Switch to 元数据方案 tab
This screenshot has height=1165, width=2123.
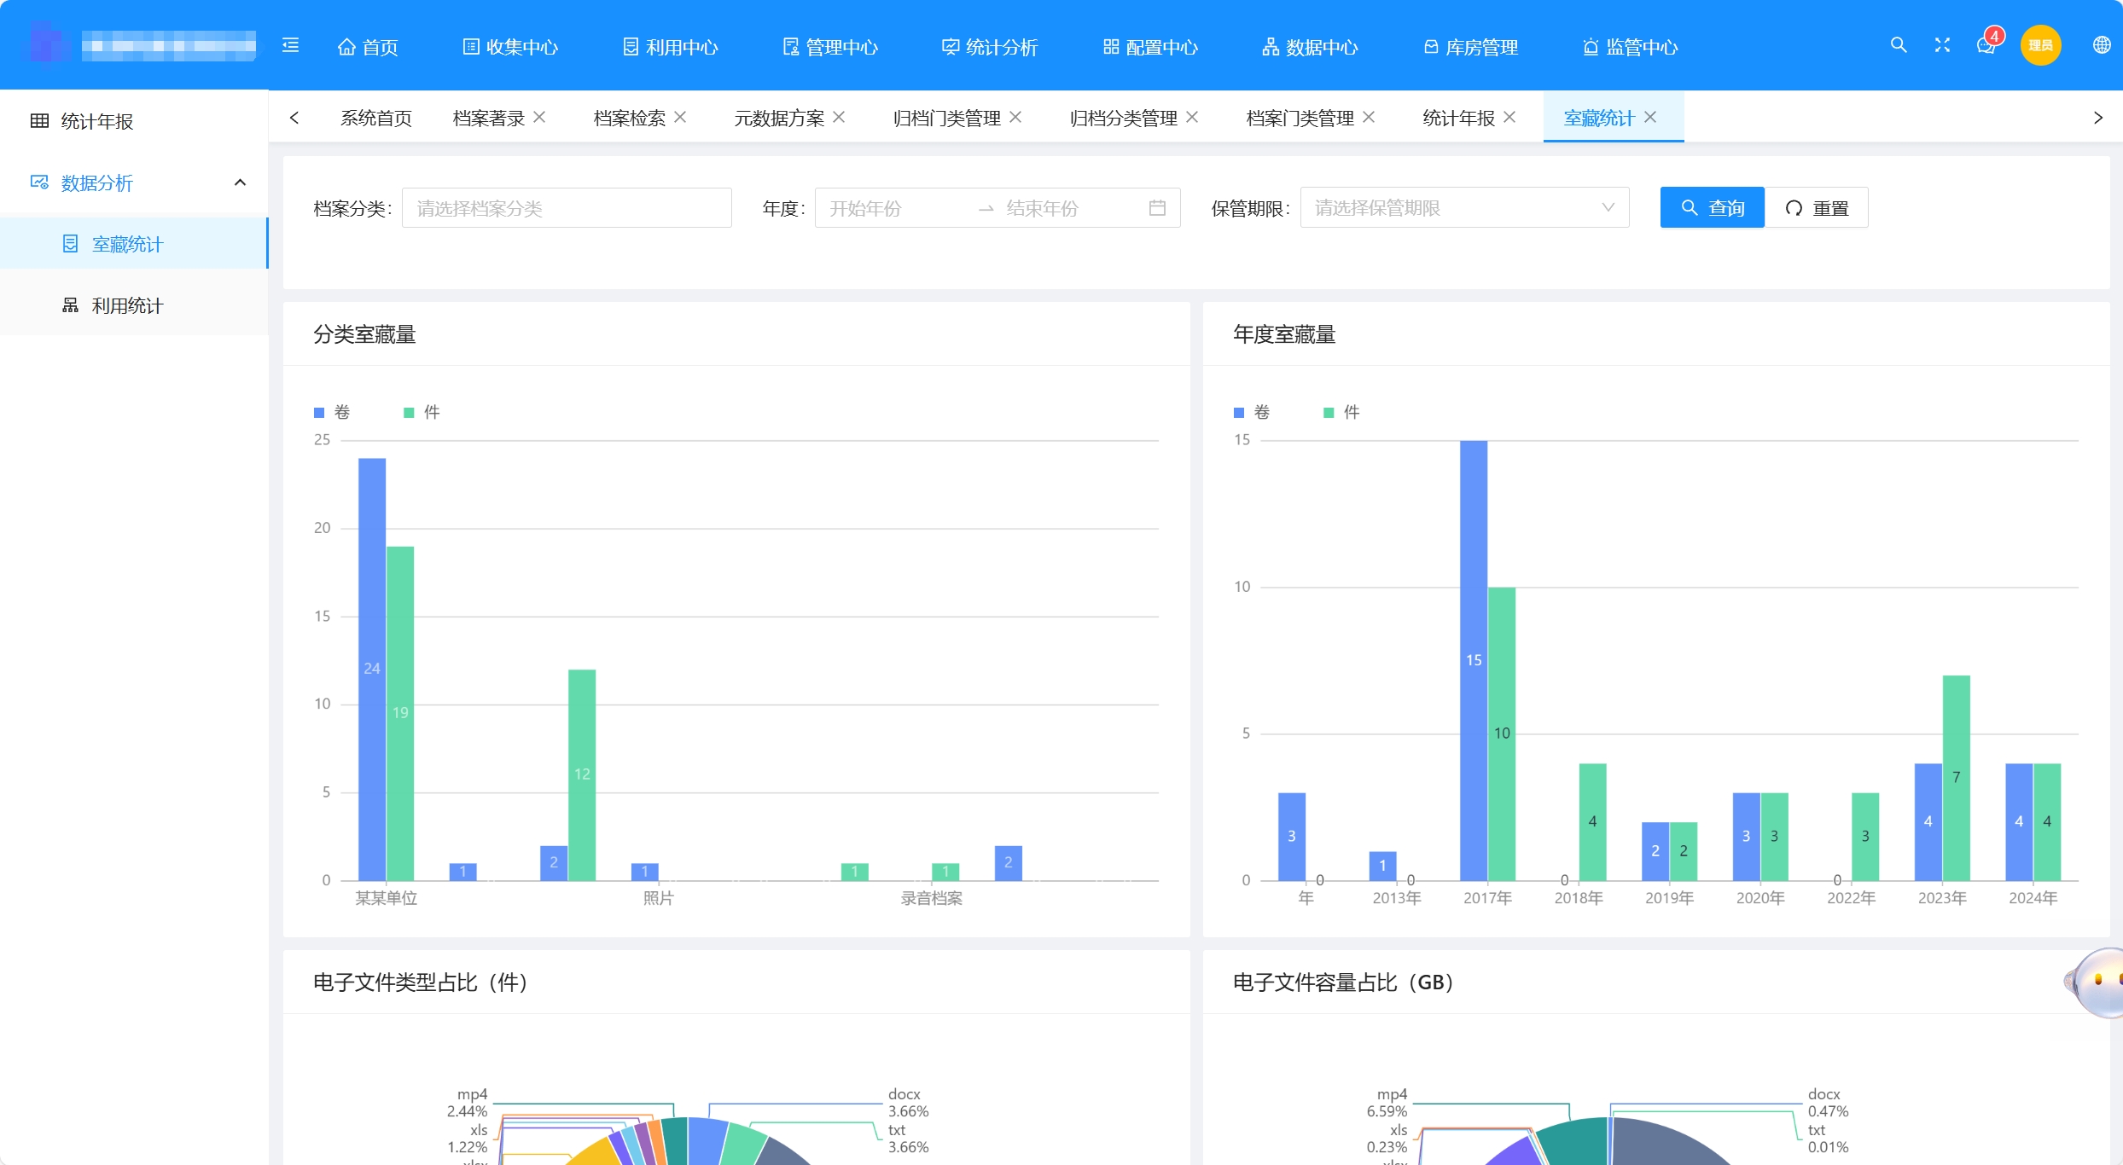pos(779,118)
